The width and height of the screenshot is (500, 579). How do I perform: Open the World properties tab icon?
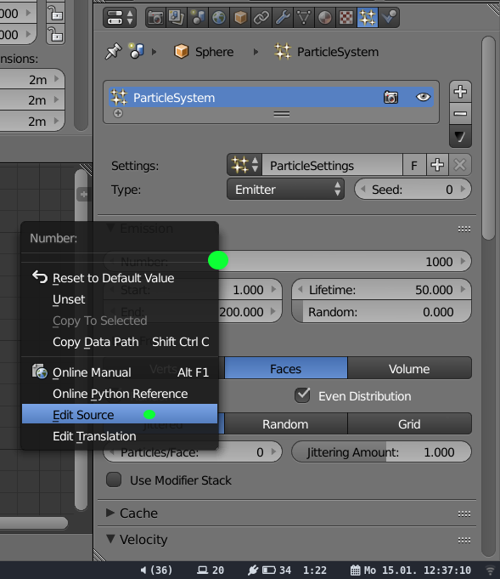point(219,17)
